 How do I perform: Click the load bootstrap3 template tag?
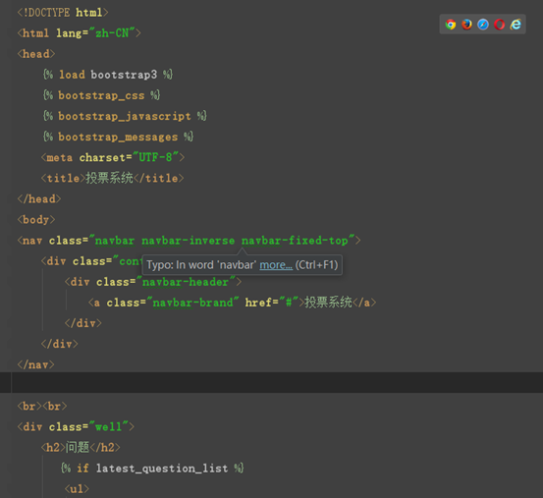point(108,75)
